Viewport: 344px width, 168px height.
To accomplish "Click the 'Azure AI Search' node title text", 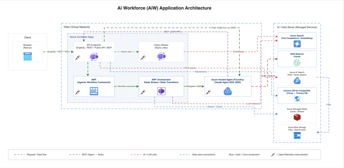I will coord(297,72).
